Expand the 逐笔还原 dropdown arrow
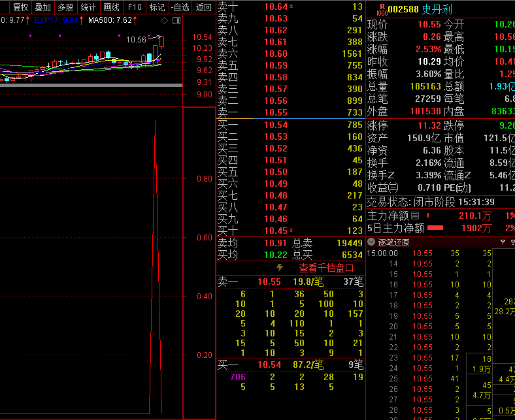The width and height of the screenshot is (515, 420). point(371,242)
